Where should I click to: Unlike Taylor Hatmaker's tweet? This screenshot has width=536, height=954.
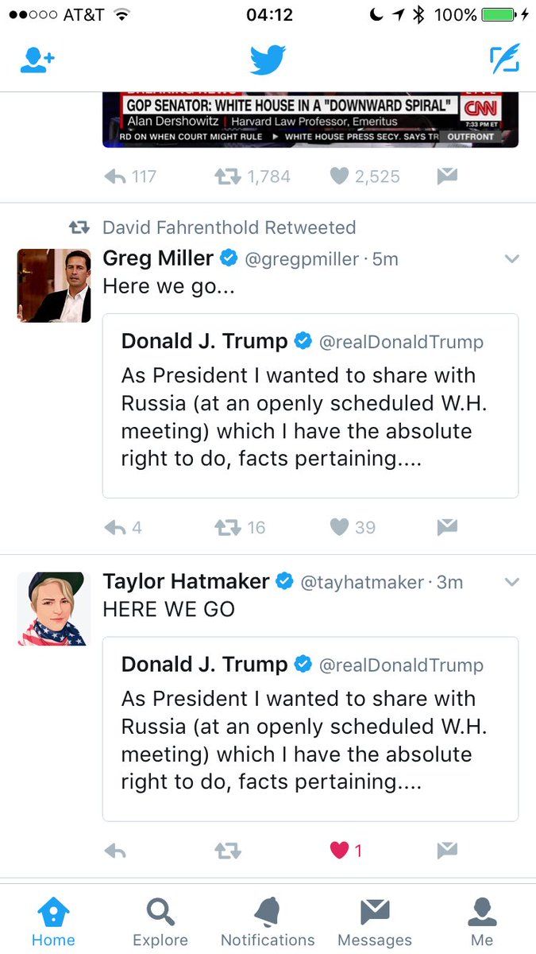coord(340,851)
